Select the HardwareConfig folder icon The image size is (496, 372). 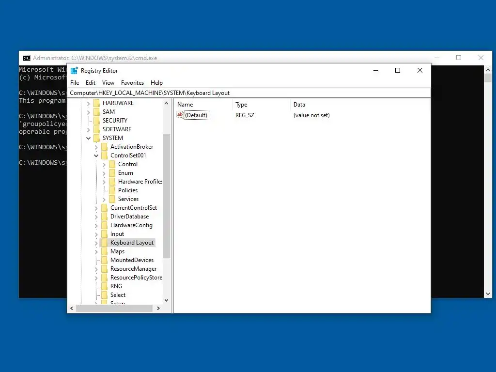(x=105, y=225)
